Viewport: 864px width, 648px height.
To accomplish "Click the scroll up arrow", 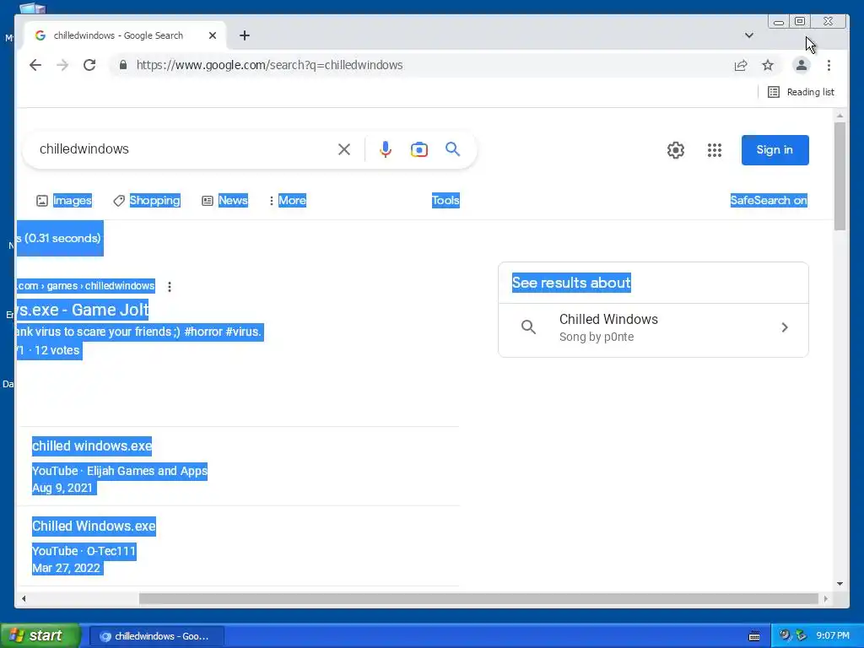I will pos(840,116).
